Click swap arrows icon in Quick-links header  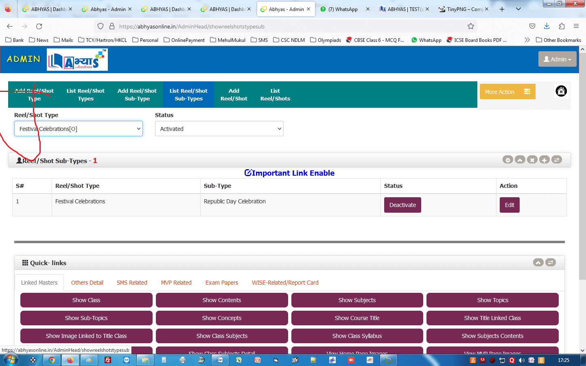pyautogui.click(x=550, y=262)
